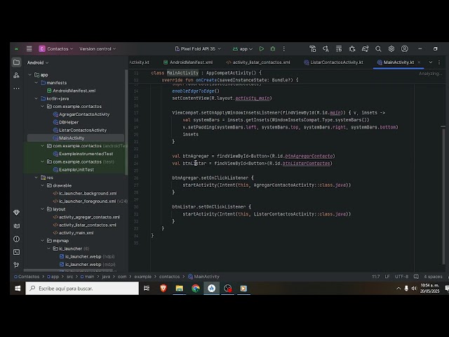Collapse the manifests folder
The image size is (449, 337).
[x=36, y=83]
